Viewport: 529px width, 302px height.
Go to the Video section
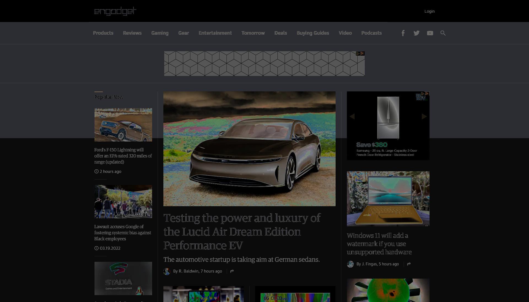[x=345, y=33]
